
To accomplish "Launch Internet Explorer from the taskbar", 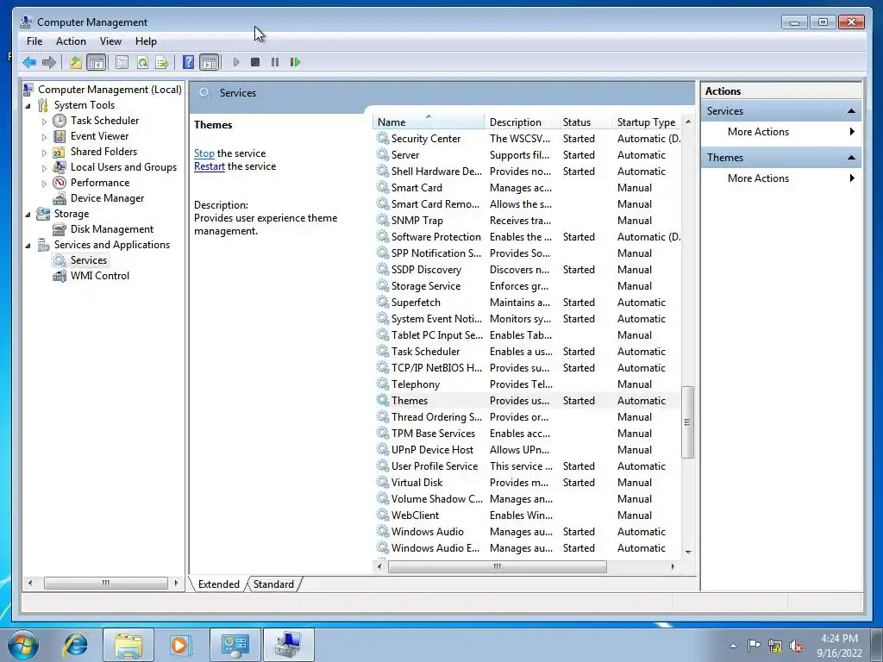I will pyautogui.click(x=76, y=645).
